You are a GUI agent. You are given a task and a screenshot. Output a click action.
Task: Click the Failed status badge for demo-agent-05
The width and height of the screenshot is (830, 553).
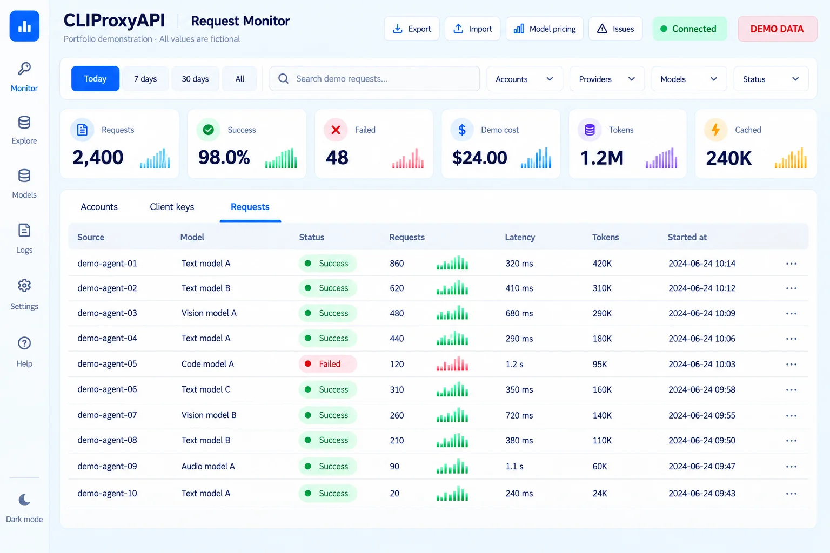[327, 364]
